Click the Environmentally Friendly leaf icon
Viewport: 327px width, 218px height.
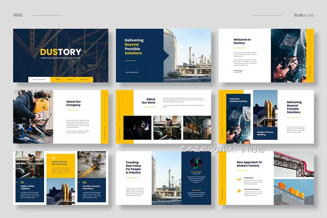coord(239,191)
